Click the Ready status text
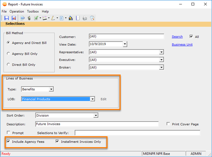Viewport: 212px width, 157px height. pos(6,154)
